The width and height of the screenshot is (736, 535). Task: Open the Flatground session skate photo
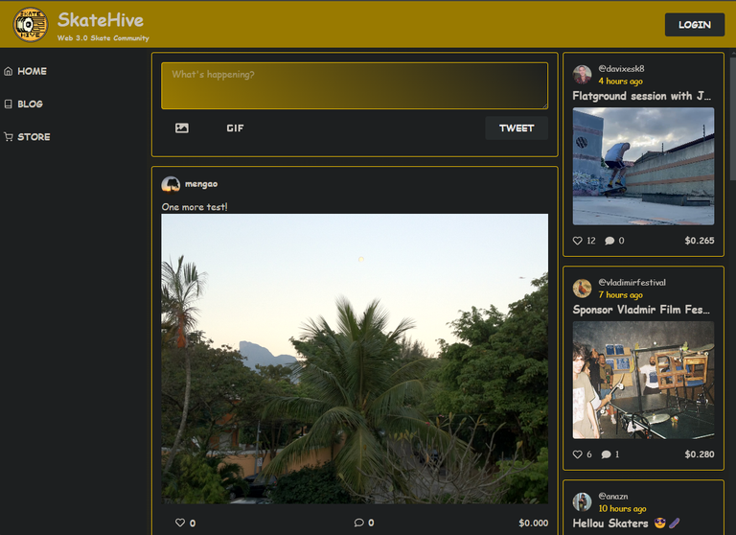tap(643, 166)
